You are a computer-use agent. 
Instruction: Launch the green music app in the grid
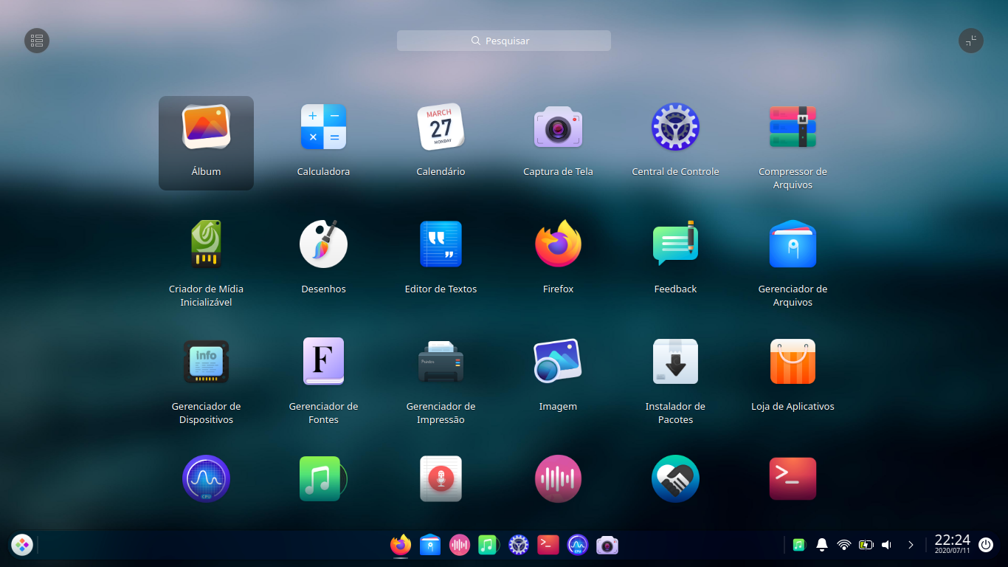click(323, 478)
